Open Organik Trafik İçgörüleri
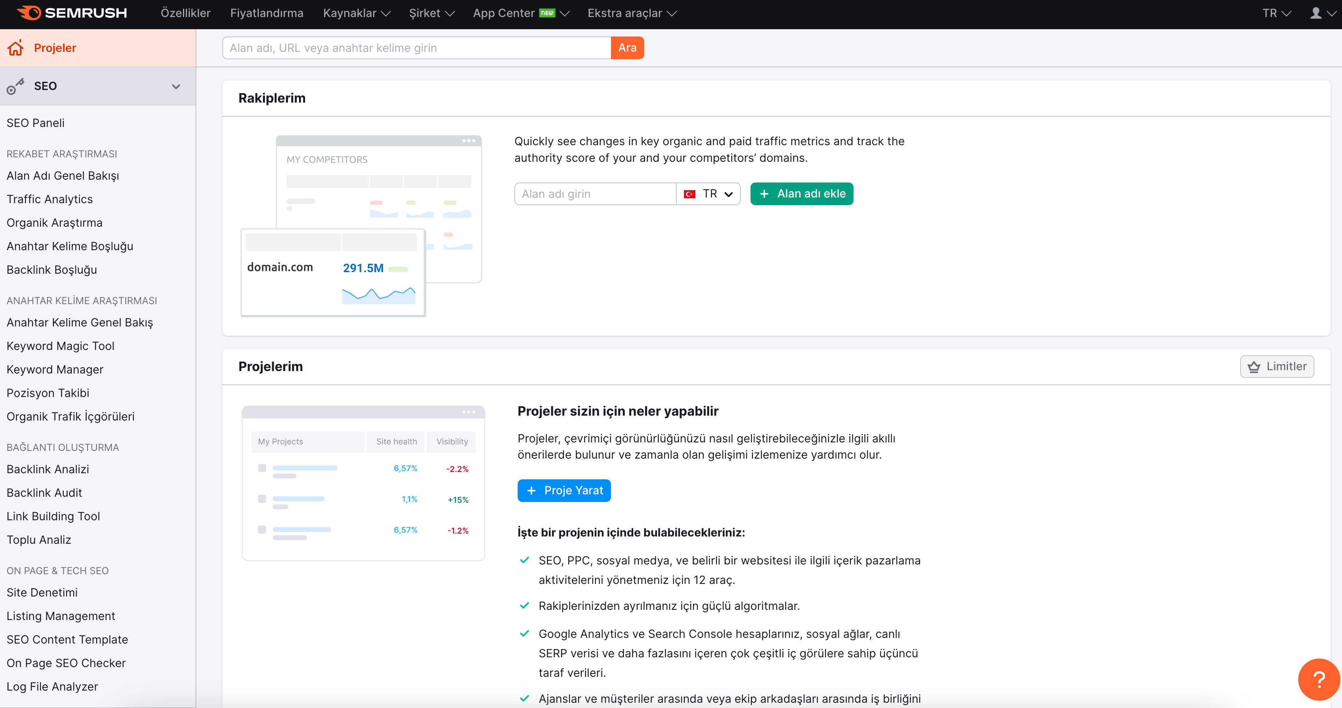Image resolution: width=1342 pixels, height=708 pixels. [70, 416]
